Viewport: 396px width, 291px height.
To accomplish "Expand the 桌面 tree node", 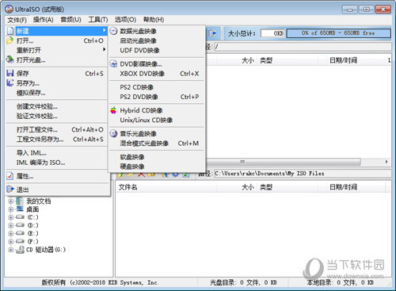I will tap(11, 209).
